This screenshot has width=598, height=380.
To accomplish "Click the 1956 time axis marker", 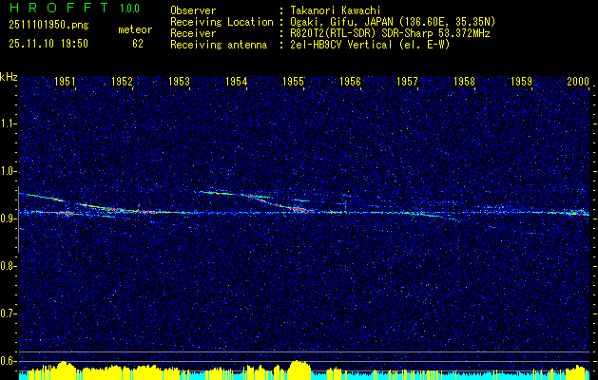I will (350, 81).
